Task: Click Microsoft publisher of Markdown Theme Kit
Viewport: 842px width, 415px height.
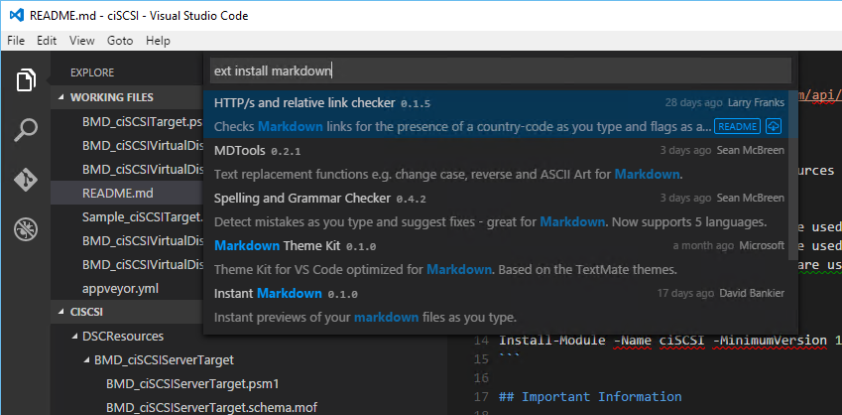Action: click(x=762, y=245)
